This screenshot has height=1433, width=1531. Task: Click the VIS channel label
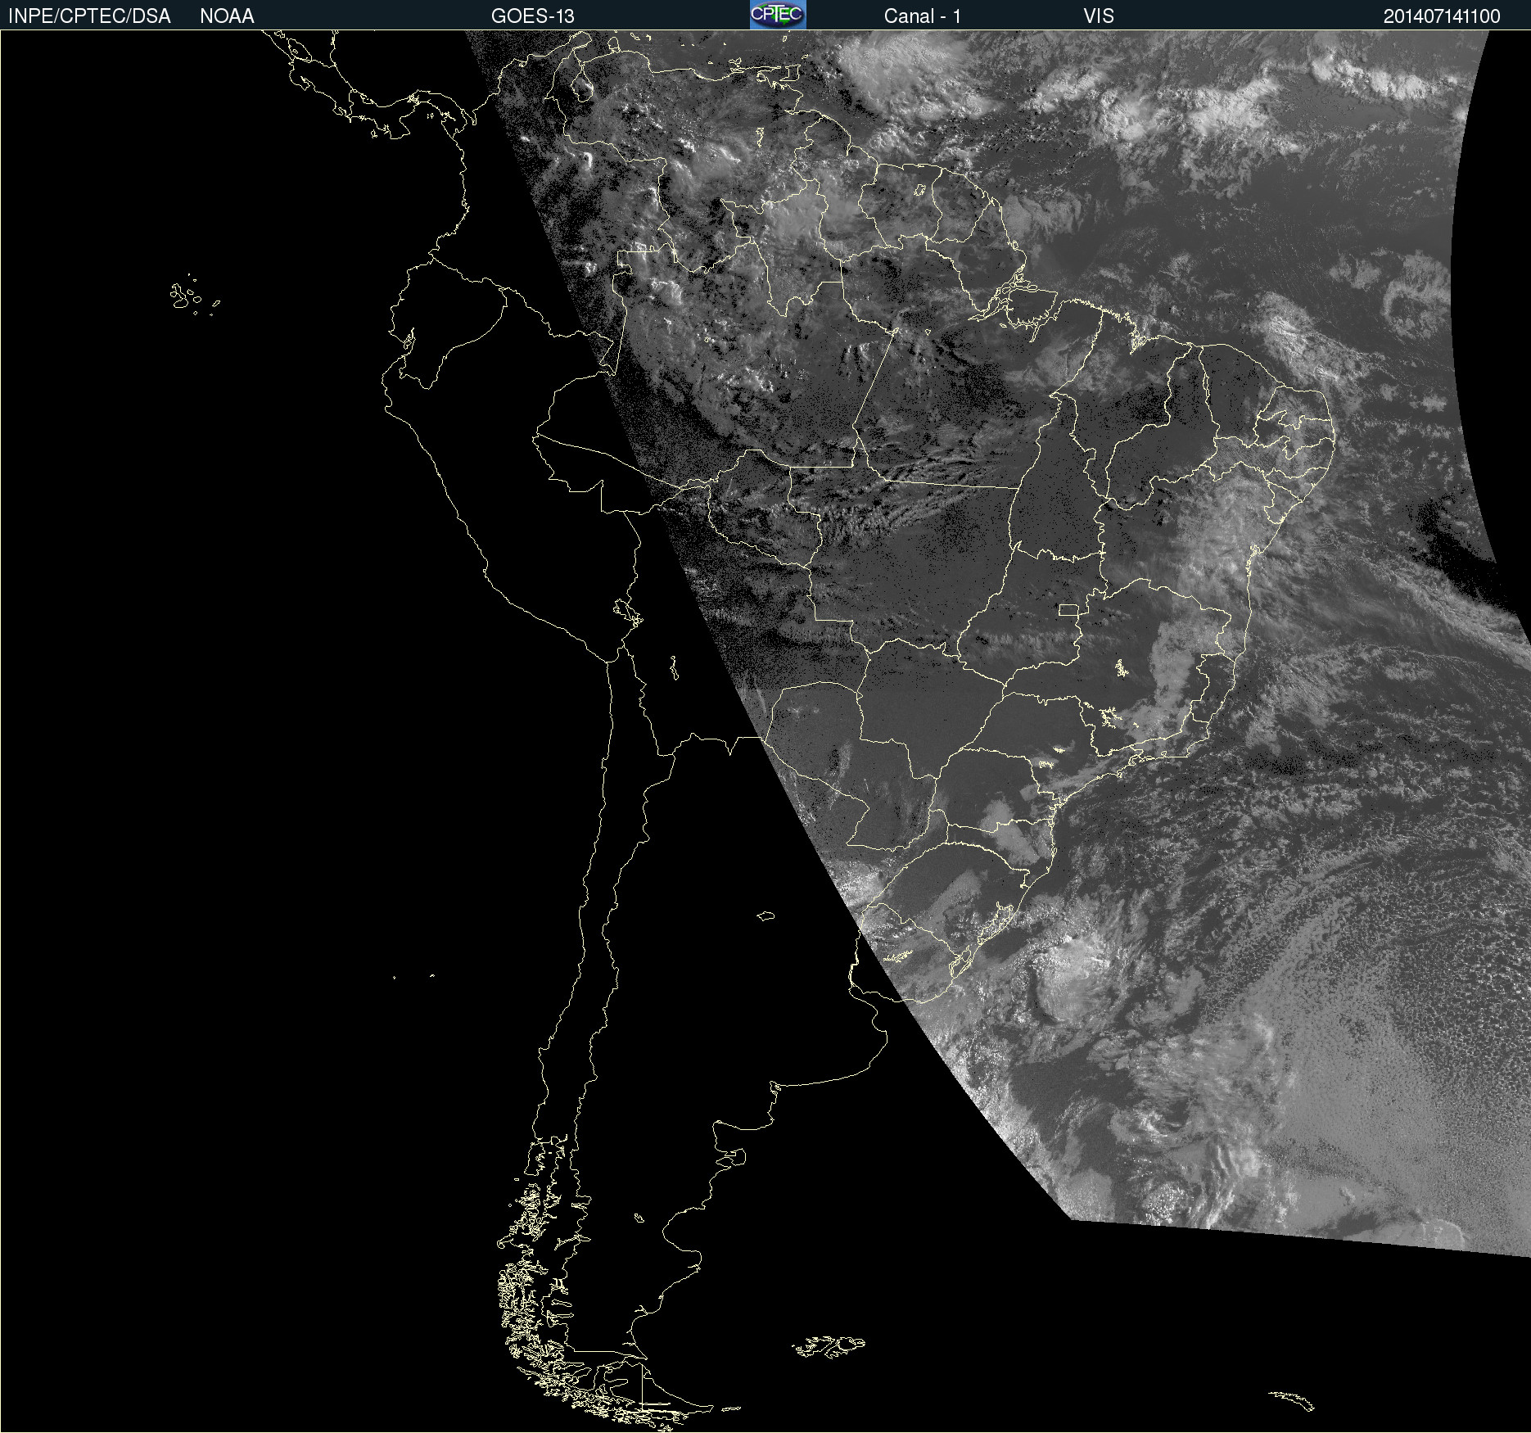coord(1099,16)
